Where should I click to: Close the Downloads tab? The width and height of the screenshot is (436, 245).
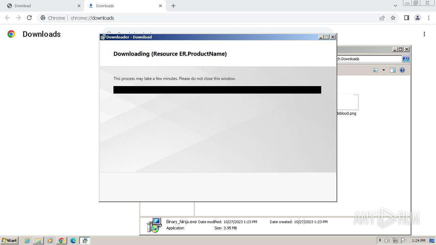(160, 6)
